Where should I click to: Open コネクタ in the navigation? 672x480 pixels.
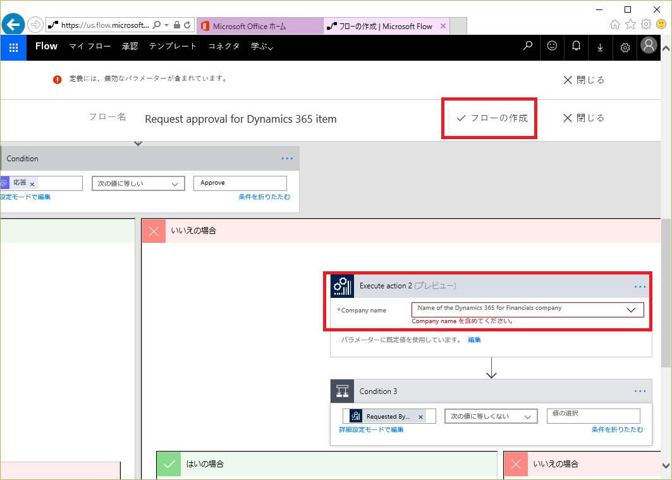pos(224,46)
